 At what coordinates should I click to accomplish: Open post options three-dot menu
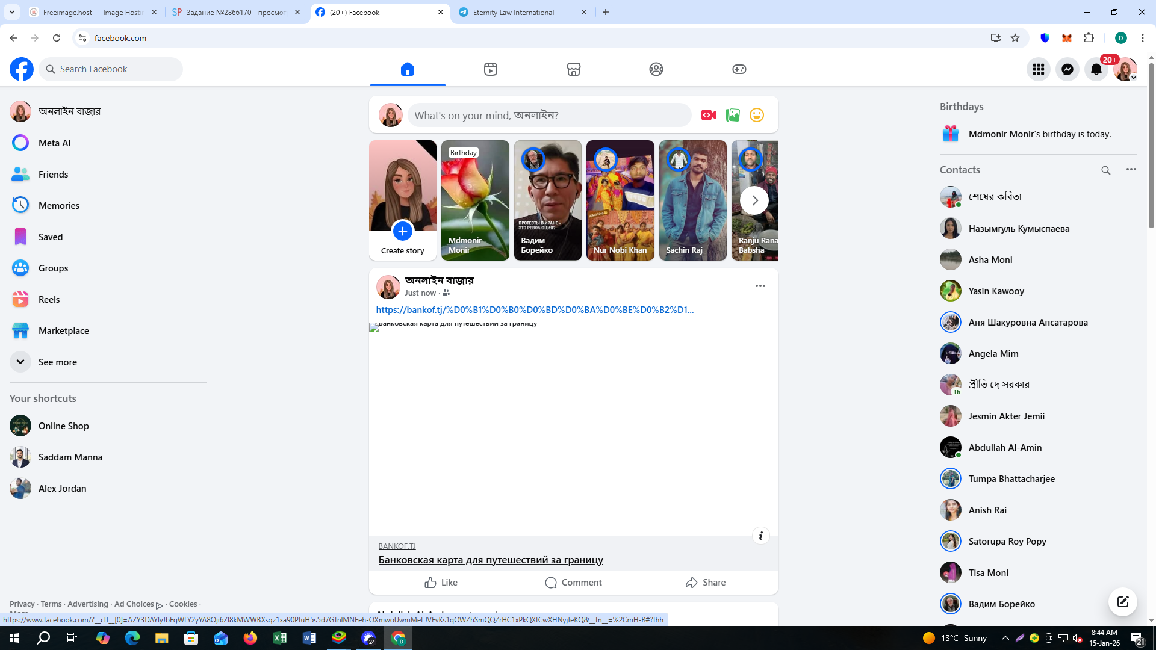tap(760, 286)
